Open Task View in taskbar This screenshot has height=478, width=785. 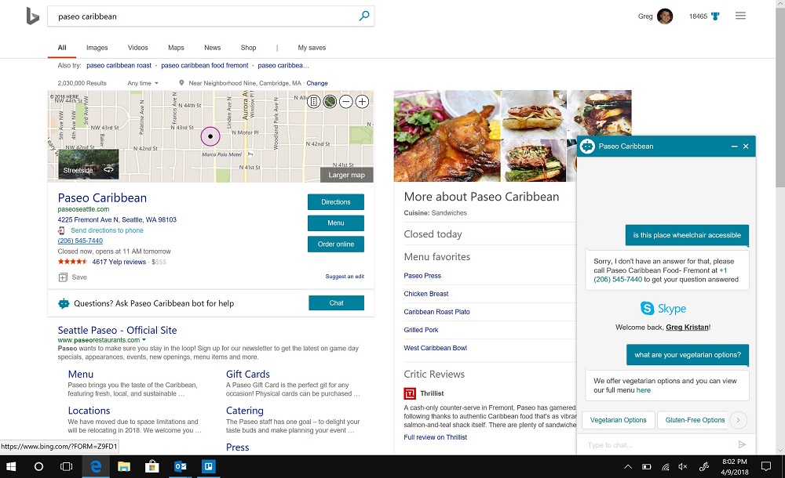pyautogui.click(x=66, y=466)
